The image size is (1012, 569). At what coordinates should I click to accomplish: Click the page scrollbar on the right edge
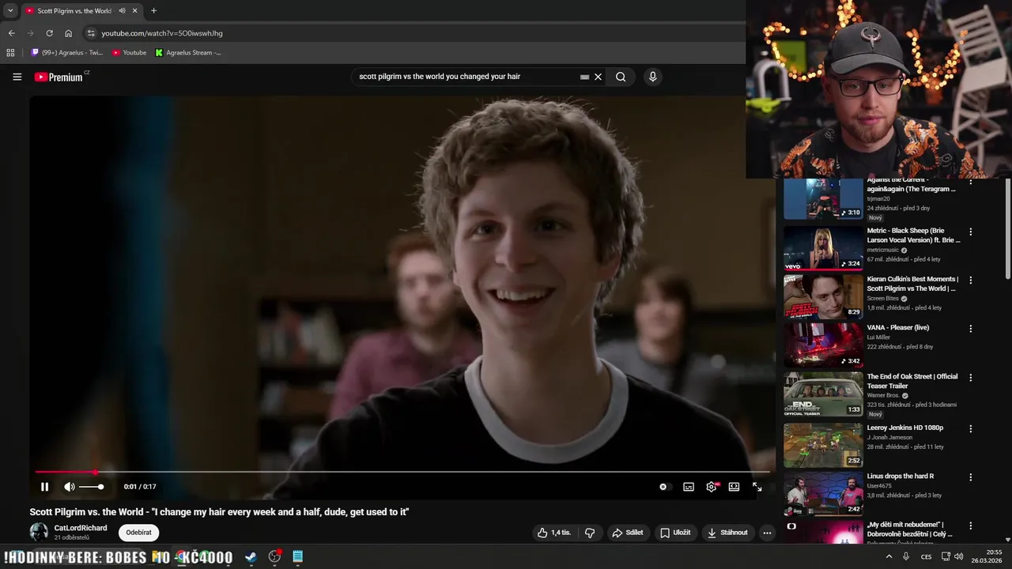tap(1008, 229)
